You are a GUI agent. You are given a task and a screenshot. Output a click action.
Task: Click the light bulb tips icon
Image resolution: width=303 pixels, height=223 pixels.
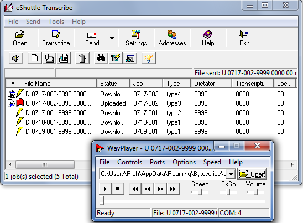tap(148, 58)
